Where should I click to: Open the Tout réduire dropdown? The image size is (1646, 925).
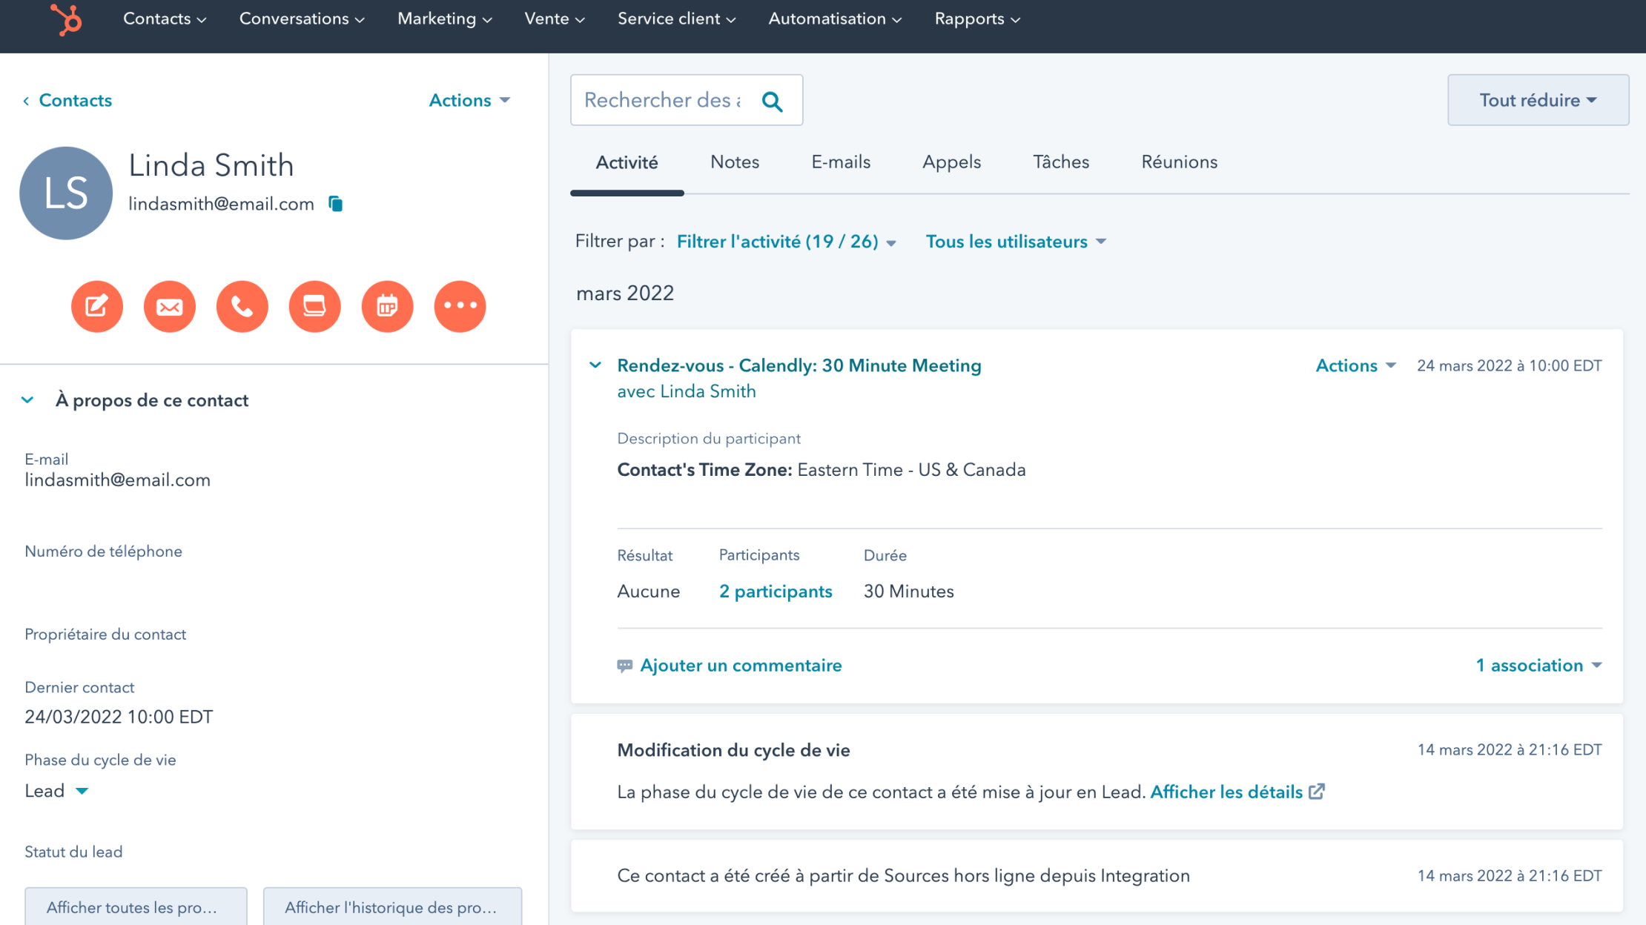click(x=1538, y=100)
